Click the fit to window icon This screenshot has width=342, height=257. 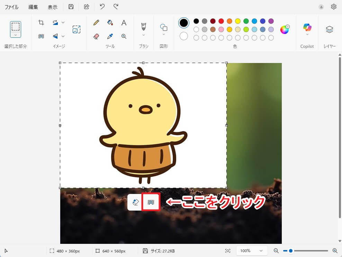(228, 251)
